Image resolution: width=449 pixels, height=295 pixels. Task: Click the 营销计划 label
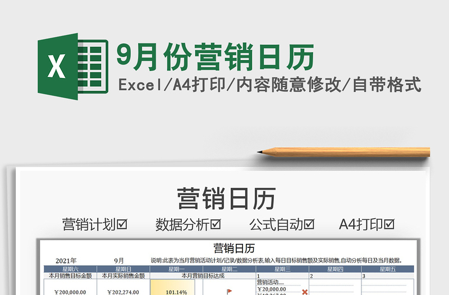(89, 224)
